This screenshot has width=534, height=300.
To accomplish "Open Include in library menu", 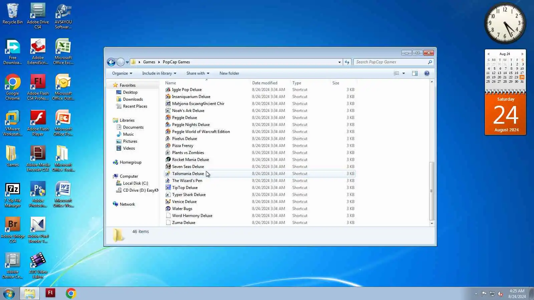I will (x=159, y=73).
